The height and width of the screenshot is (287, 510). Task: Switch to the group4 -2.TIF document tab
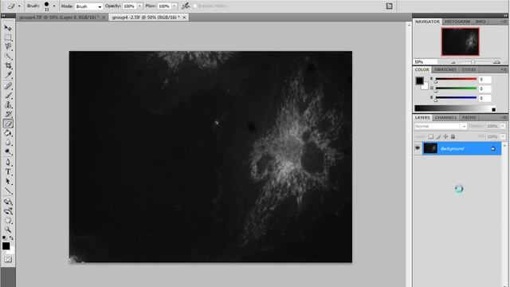pyautogui.click(x=146, y=18)
